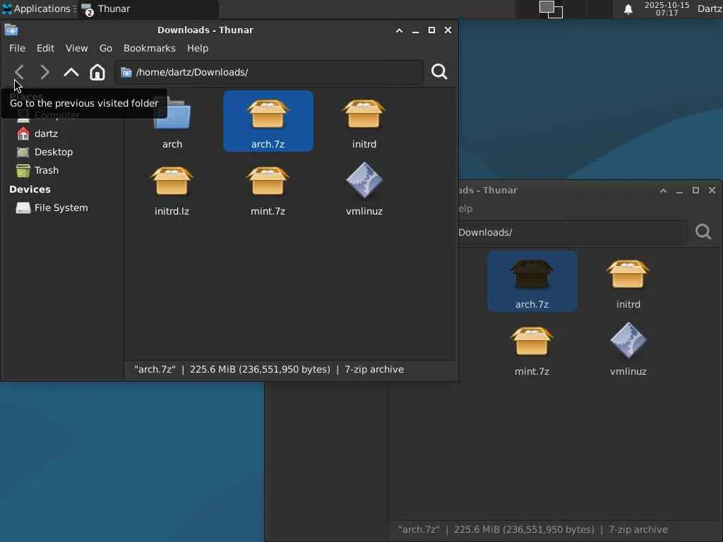Screen dimensions: 723x542
Task: Shade the background Thunar window with up arrow
Action: (x=663, y=191)
